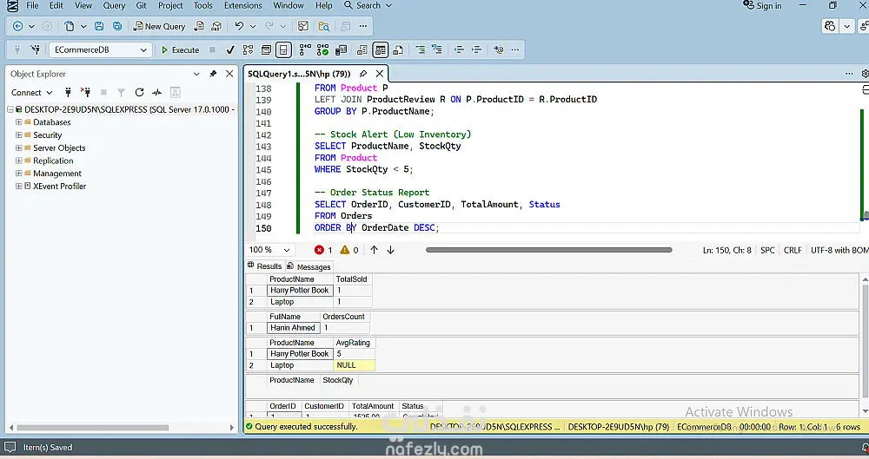Click the Save All icon
The image size is (869, 459).
tap(117, 26)
